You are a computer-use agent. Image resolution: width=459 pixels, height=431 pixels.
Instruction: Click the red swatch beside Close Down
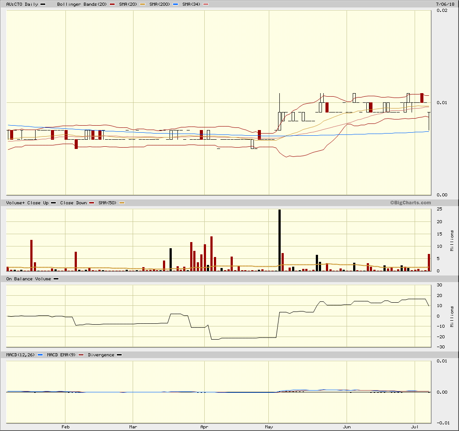tap(92, 203)
